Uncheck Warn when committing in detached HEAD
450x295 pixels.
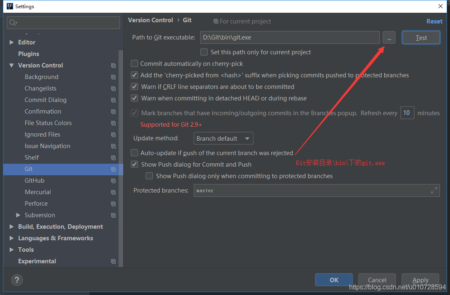tap(134, 98)
